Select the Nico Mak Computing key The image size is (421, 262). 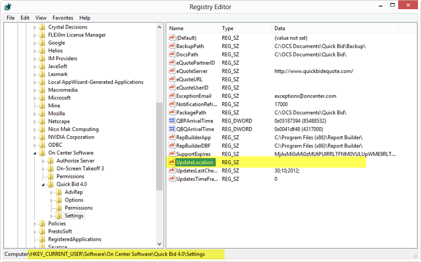coord(73,129)
